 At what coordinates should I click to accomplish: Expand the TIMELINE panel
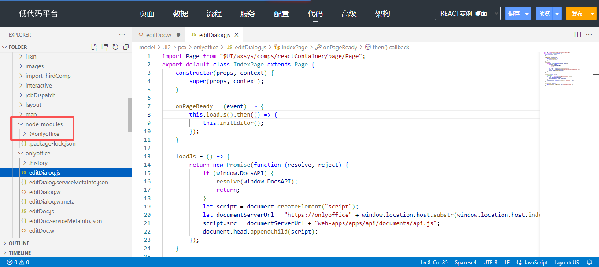(x=20, y=253)
